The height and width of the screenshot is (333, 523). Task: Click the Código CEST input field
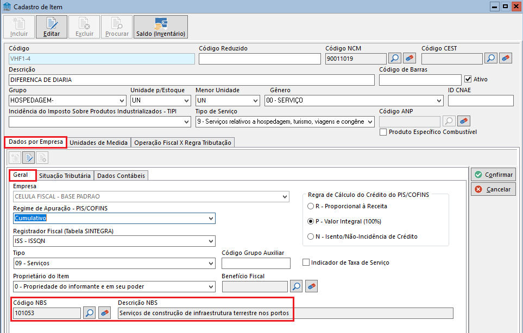coord(452,59)
